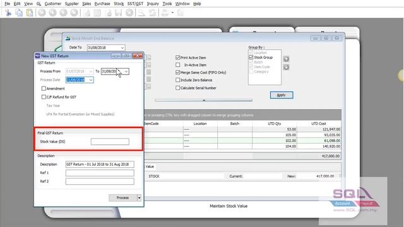Image resolution: width=404 pixels, height=227 pixels.
Task: Maximize the New GST Return window
Action: (126, 55)
